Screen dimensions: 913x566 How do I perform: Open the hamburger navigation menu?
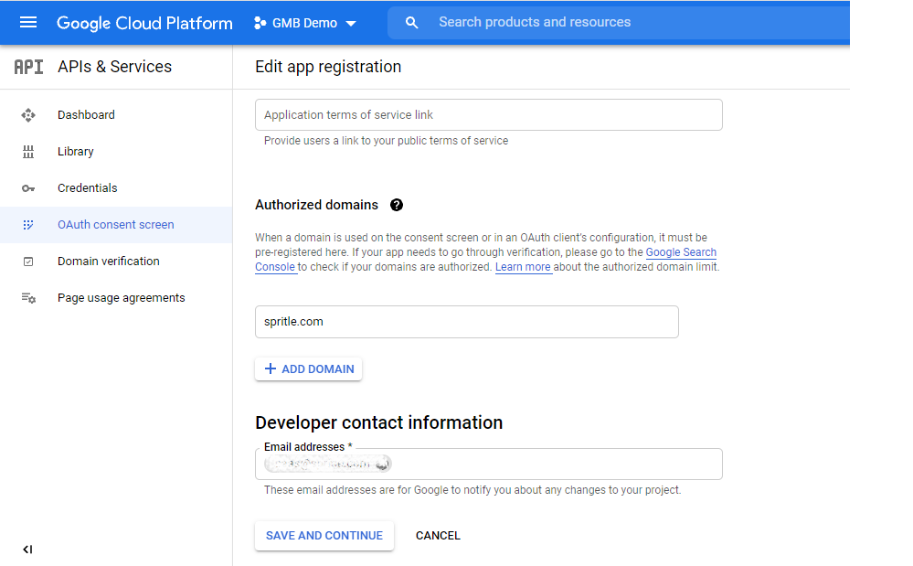28,23
